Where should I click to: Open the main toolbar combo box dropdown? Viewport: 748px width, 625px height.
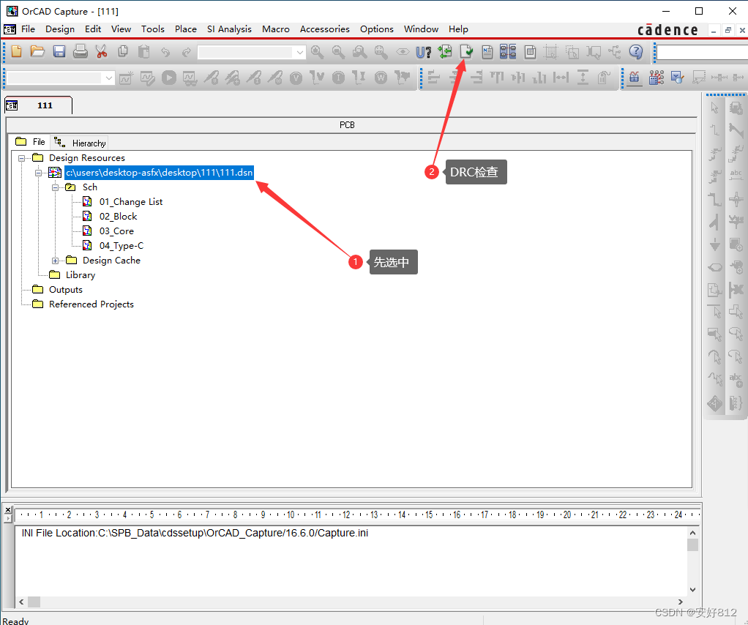(299, 52)
